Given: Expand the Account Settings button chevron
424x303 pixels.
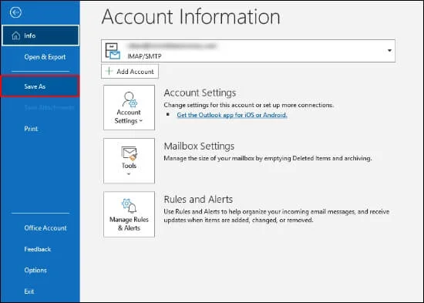Looking at the screenshot, I should [140, 121].
